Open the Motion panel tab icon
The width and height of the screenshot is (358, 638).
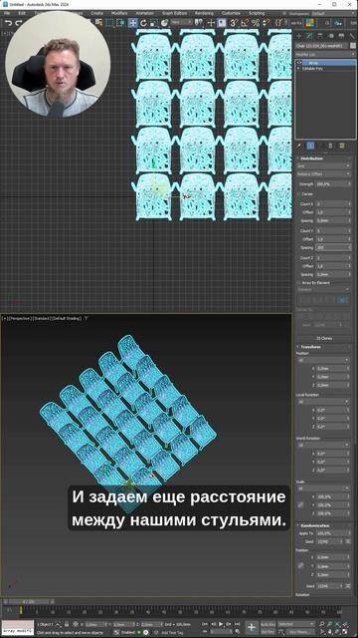pyautogui.click(x=331, y=36)
